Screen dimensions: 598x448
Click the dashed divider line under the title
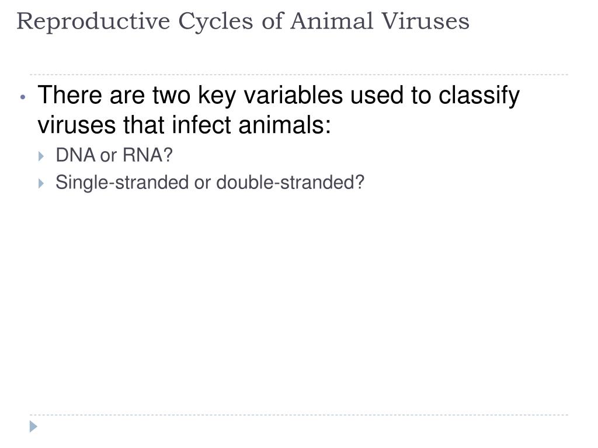pyautogui.click(x=299, y=74)
